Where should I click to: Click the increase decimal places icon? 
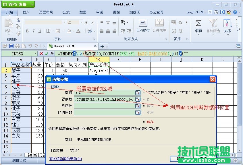(174, 31)
